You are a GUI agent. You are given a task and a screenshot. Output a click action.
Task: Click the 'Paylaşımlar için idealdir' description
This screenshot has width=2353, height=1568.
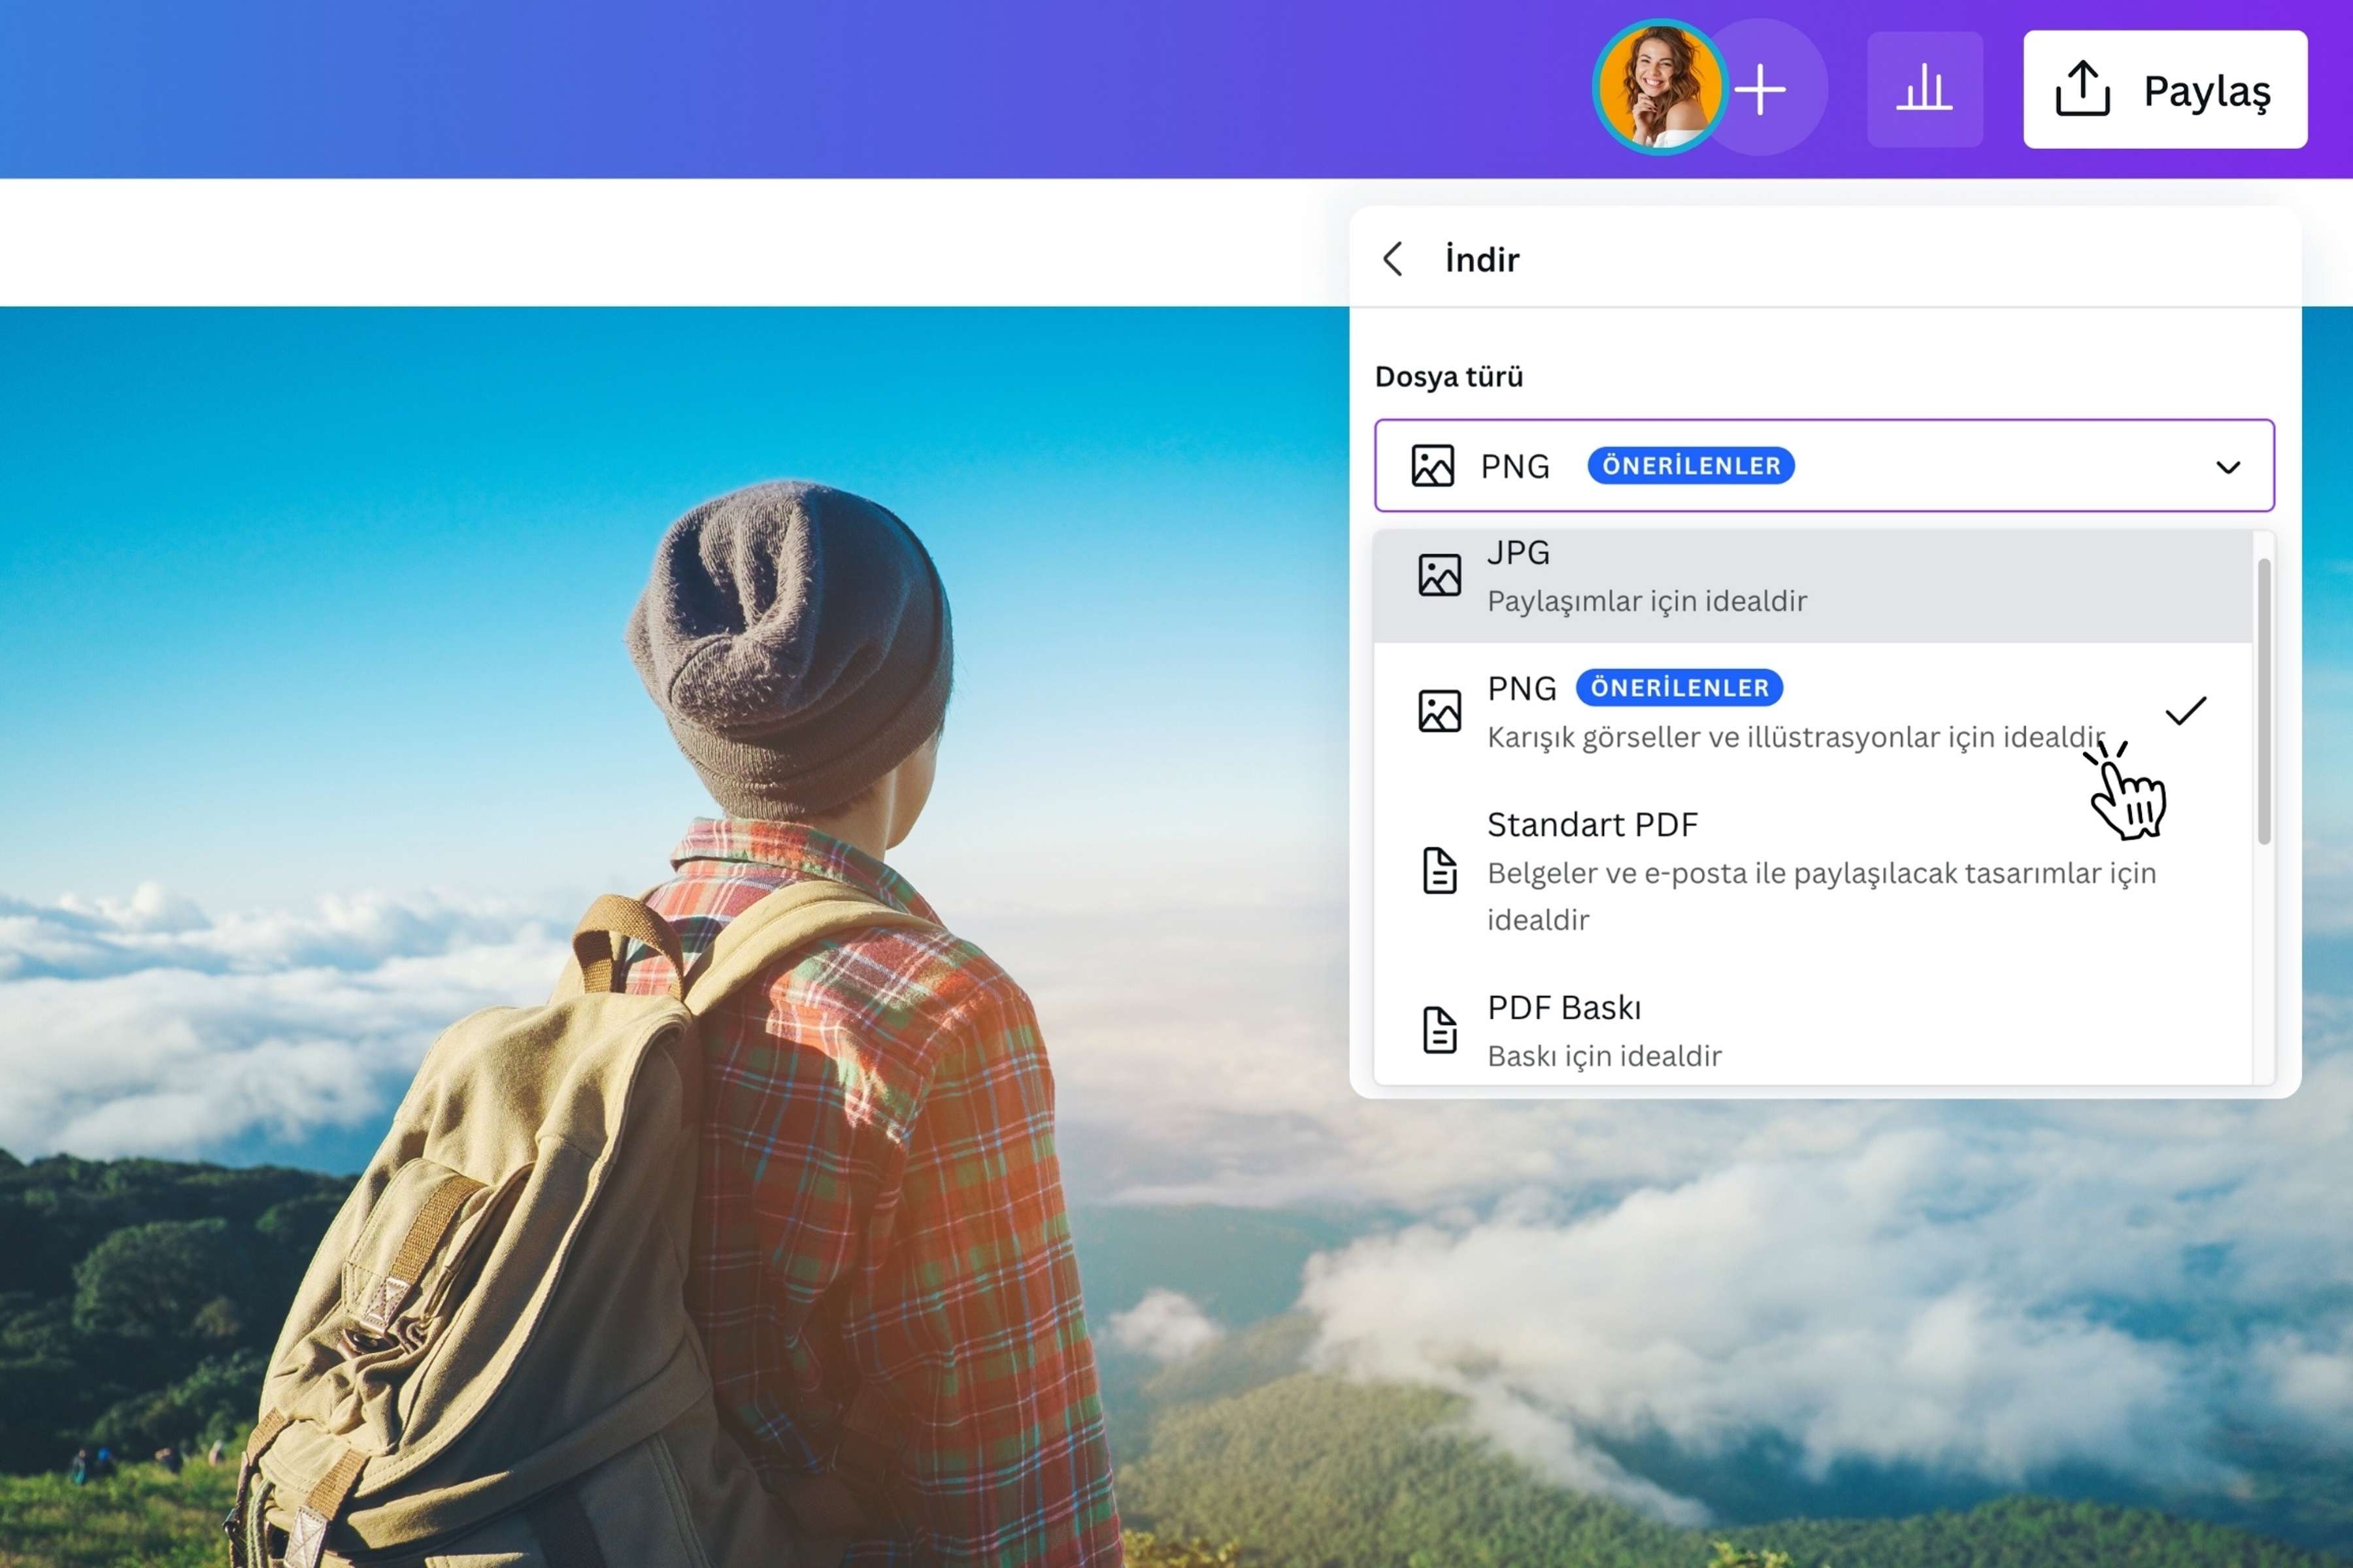(x=1646, y=601)
